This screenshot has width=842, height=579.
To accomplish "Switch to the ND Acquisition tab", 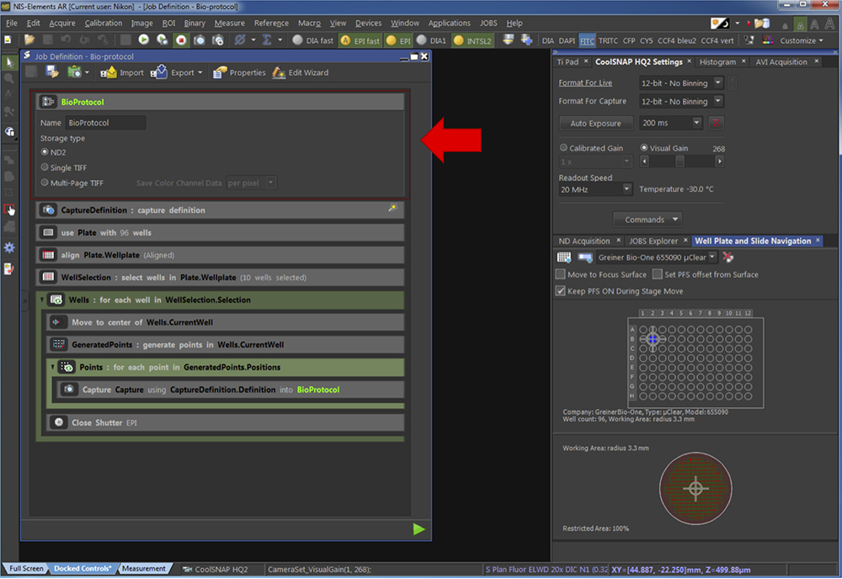I will [584, 241].
